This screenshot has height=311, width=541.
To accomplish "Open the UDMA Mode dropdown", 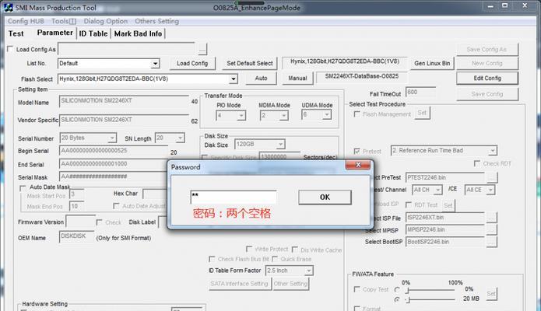I will coord(326,114).
